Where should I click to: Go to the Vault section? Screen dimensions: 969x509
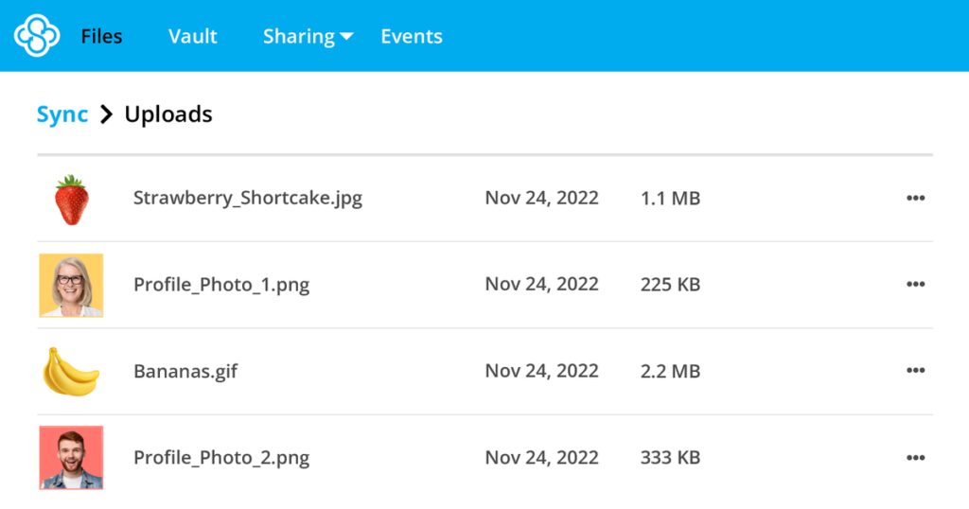tap(193, 37)
